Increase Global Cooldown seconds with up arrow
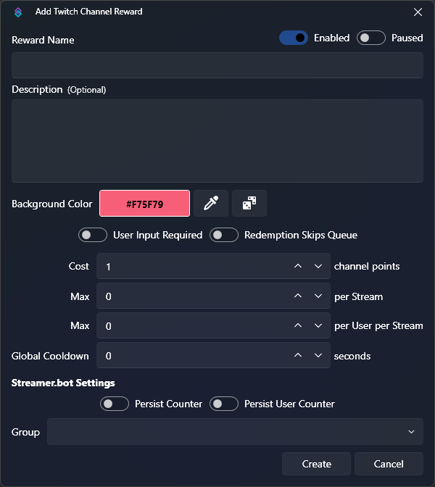Image resolution: width=435 pixels, height=487 pixels. (298, 356)
